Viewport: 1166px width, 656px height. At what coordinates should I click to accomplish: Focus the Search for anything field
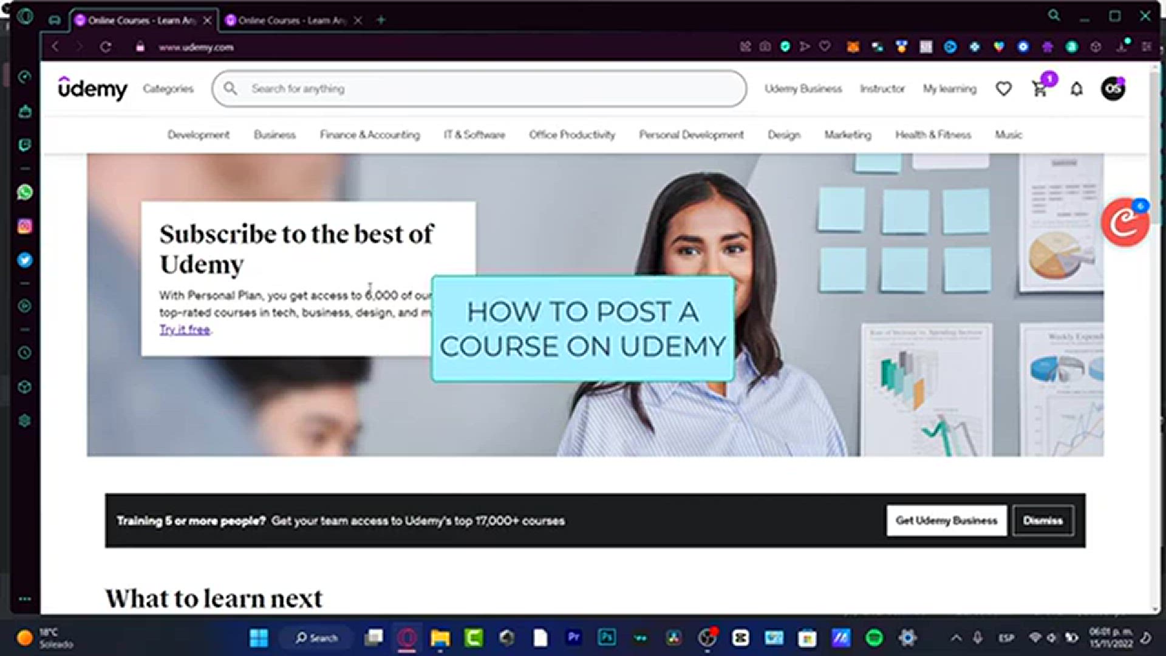(479, 89)
